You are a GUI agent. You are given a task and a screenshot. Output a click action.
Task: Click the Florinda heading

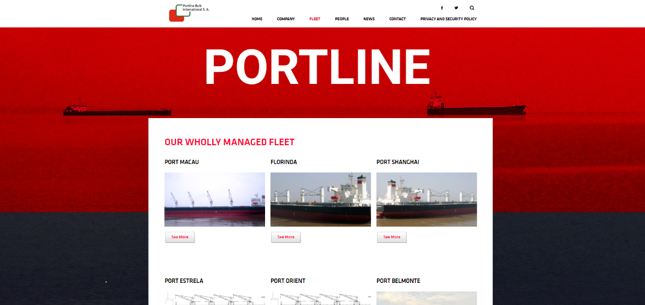click(284, 162)
